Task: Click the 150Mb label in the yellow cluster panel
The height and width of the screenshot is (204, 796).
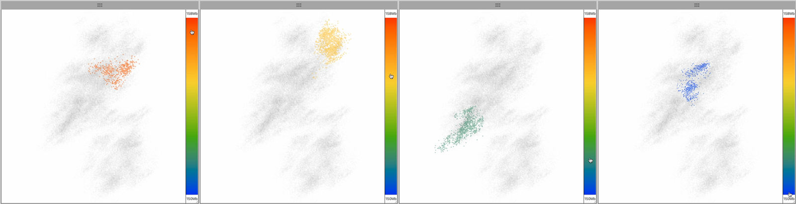Action: pyautogui.click(x=391, y=199)
